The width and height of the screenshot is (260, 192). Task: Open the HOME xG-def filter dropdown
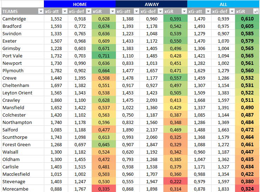click(x=89, y=11)
